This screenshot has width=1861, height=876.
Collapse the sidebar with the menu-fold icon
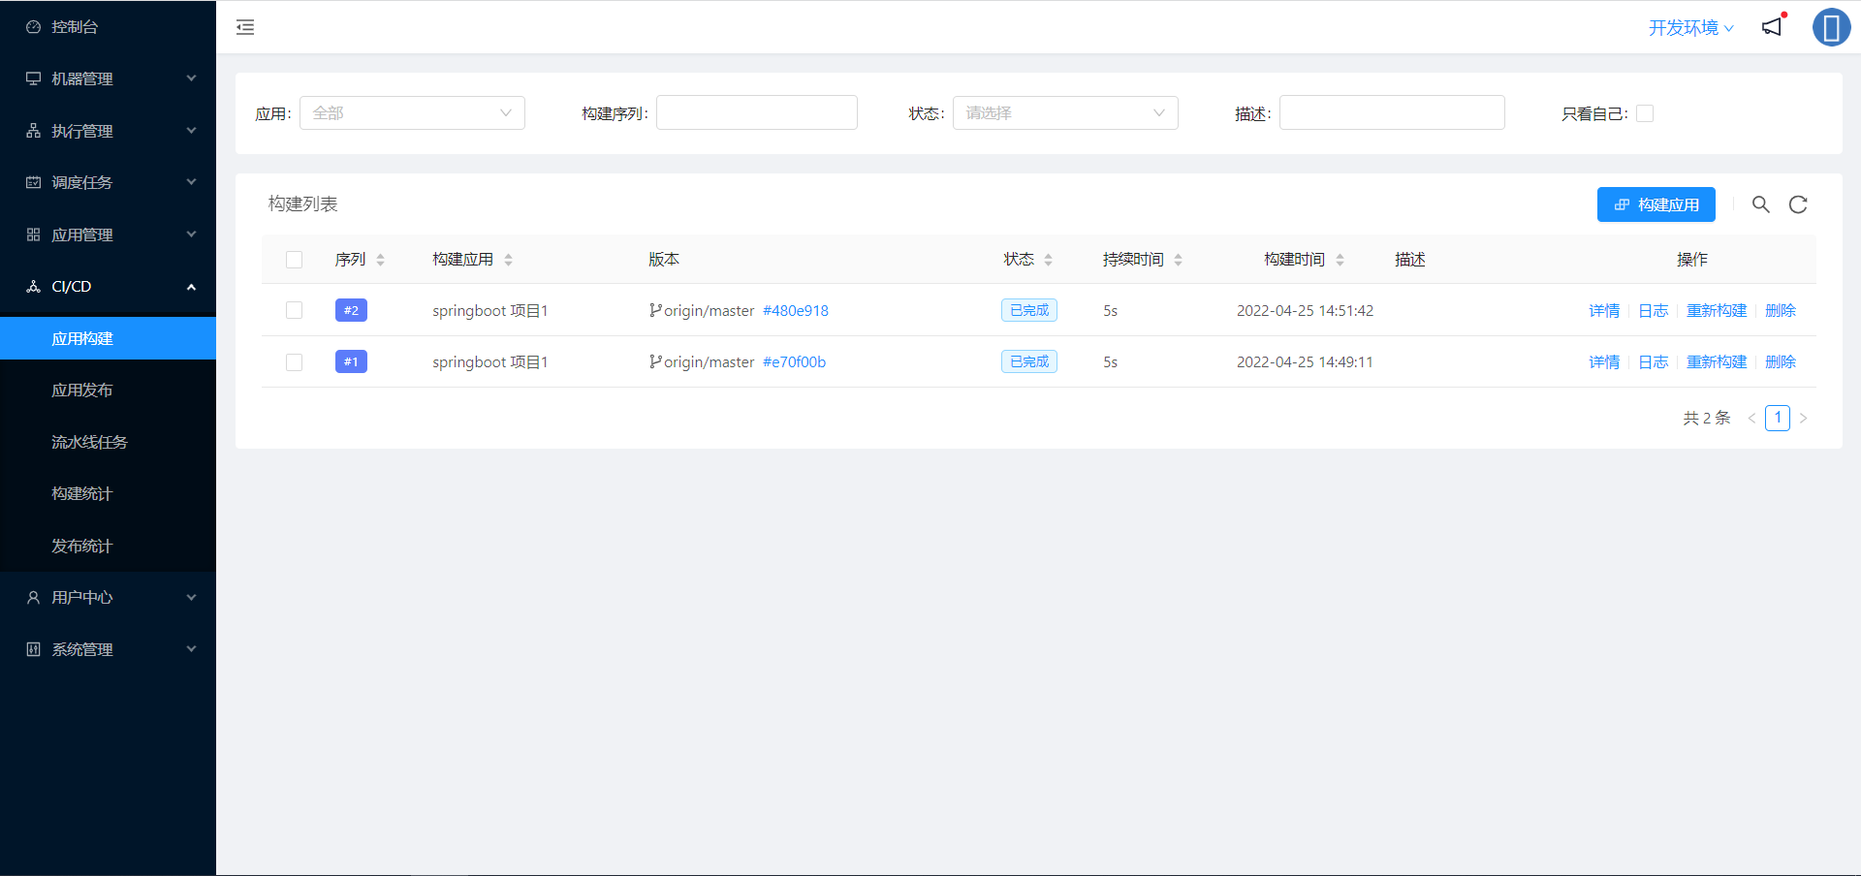click(245, 27)
